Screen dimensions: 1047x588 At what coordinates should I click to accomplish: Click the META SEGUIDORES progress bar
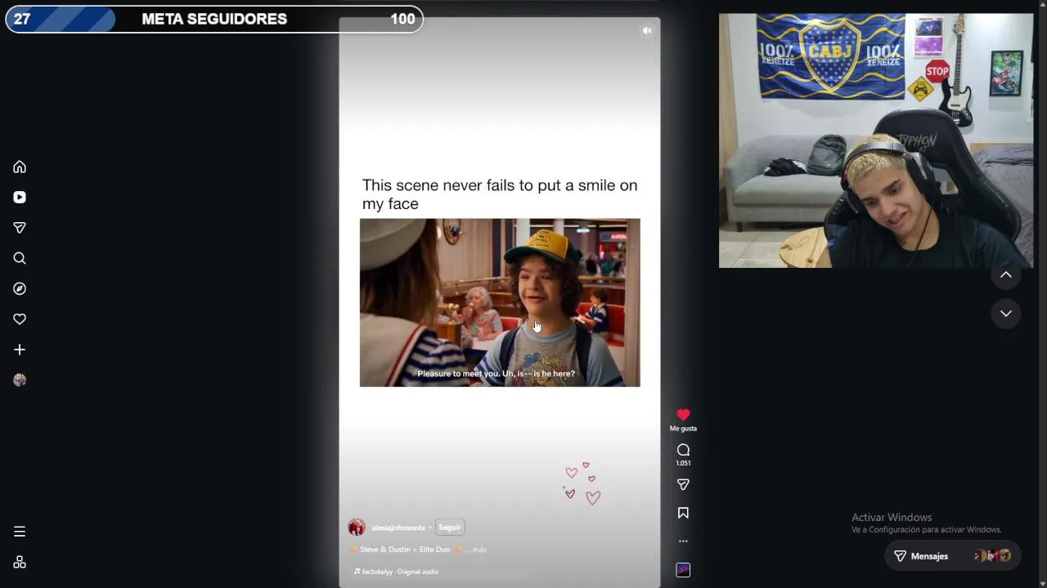point(214,19)
